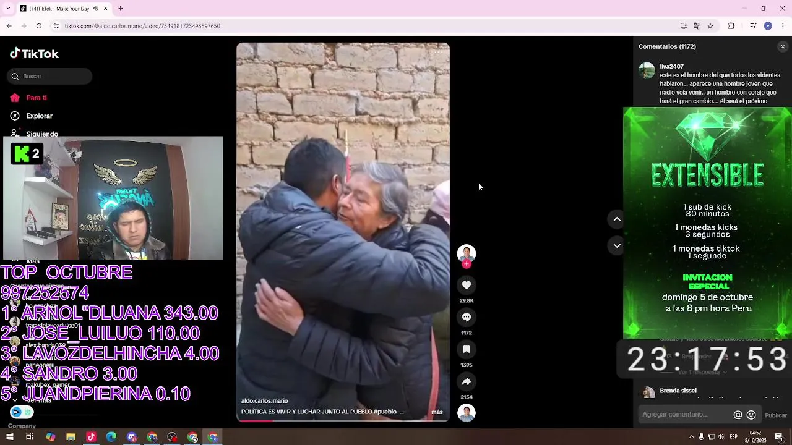This screenshot has height=445, width=792.
Task: Close the TikTok browser tab
Action: tap(106, 9)
